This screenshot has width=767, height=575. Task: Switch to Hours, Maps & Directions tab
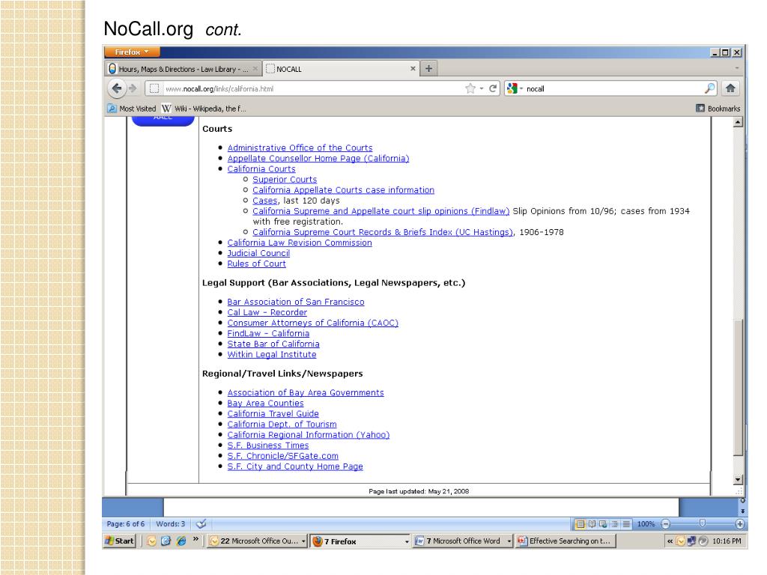coord(183,70)
